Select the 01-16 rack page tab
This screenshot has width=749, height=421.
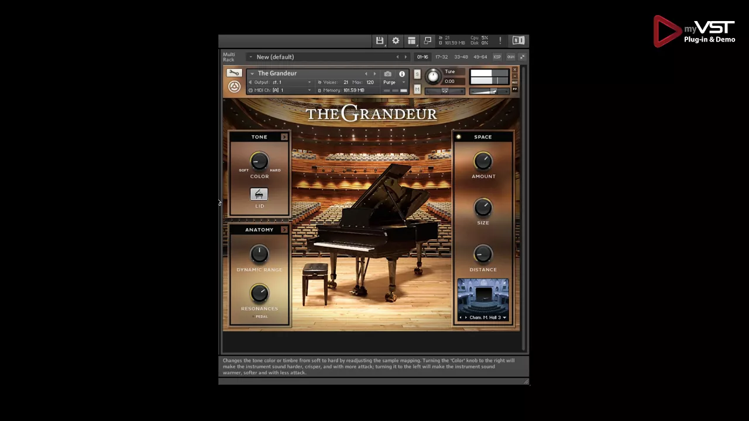(422, 57)
